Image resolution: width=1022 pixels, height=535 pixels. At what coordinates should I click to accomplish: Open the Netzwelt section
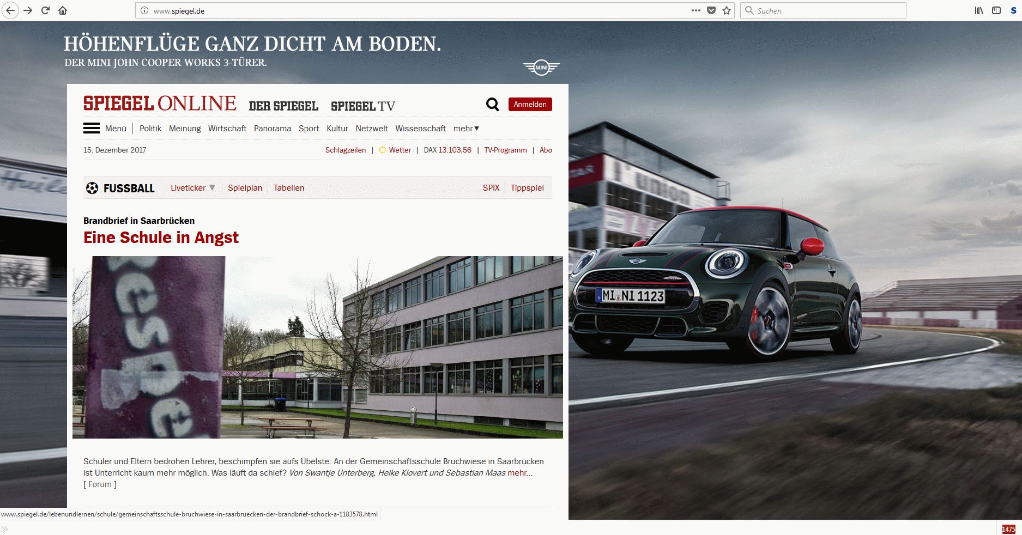point(372,129)
